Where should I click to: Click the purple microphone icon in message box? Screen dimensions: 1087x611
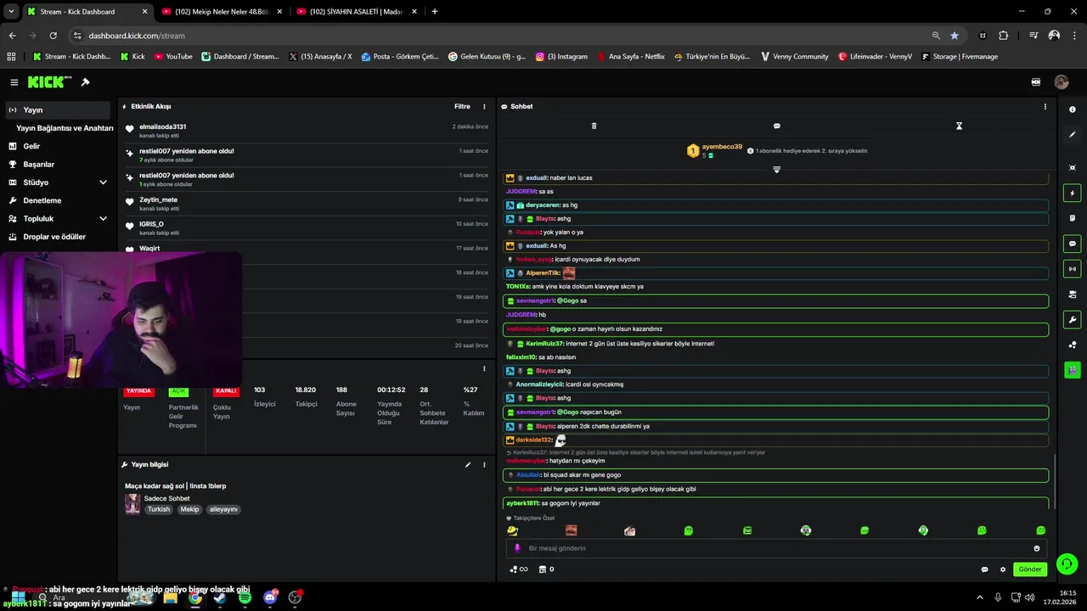click(x=517, y=548)
